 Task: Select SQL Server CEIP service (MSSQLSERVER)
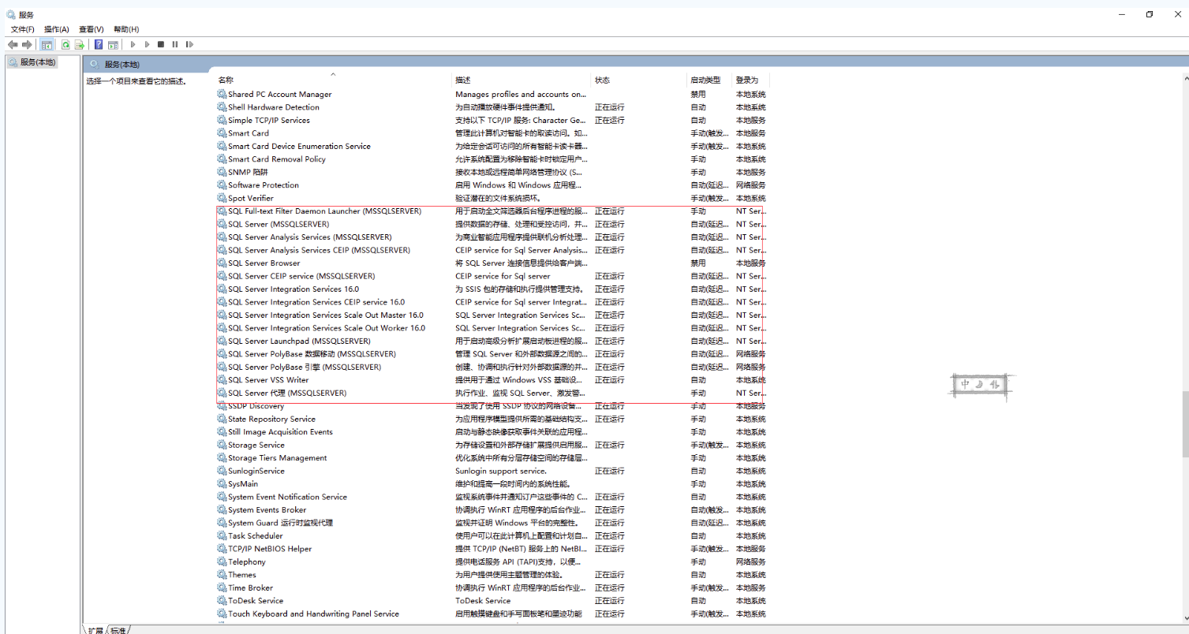click(x=301, y=276)
